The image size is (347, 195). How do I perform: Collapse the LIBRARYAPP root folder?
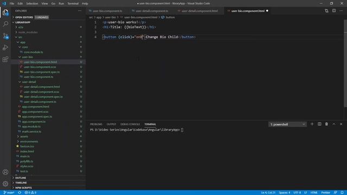[x=23, y=22]
